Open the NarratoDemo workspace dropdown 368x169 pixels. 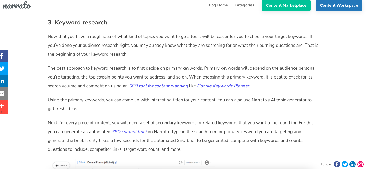[x=193, y=162]
